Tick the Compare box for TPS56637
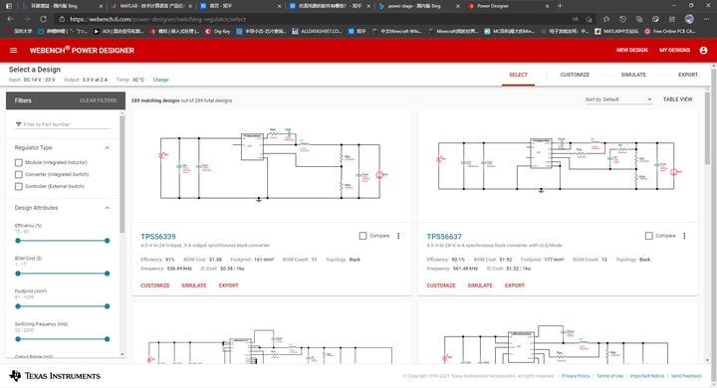The height and width of the screenshot is (388, 717). click(x=649, y=236)
